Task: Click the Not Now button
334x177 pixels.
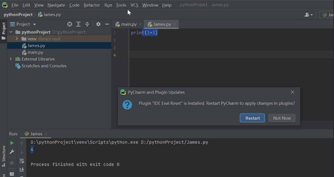Action: tap(282, 118)
